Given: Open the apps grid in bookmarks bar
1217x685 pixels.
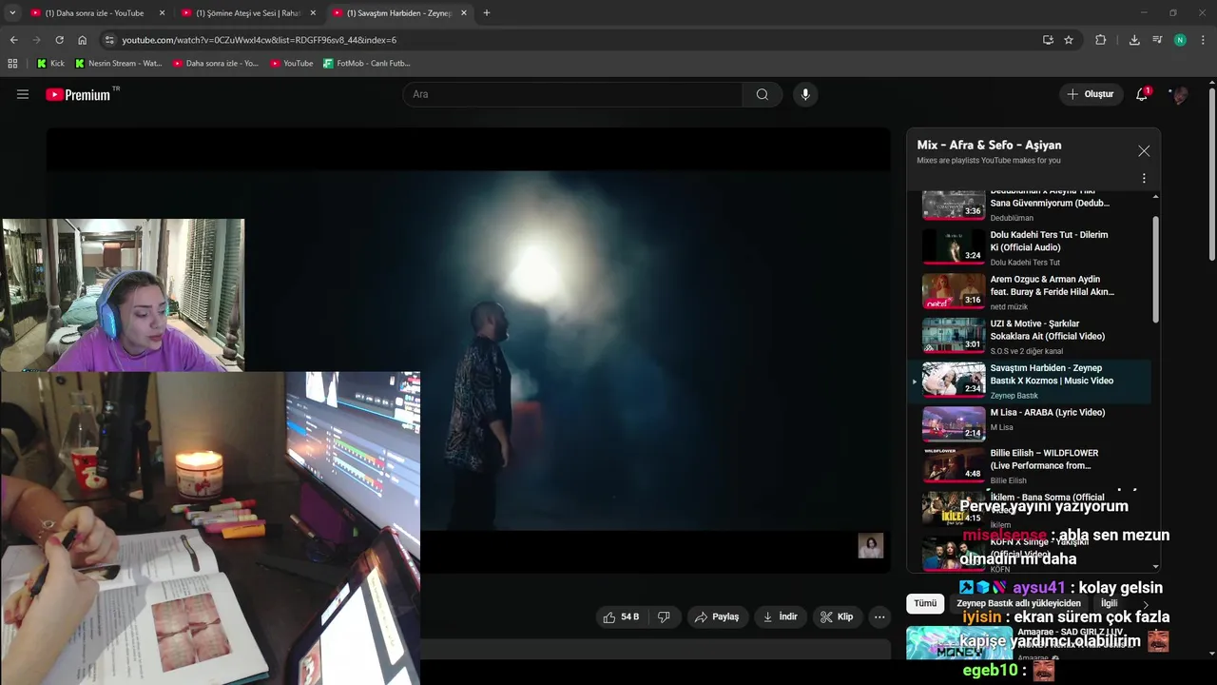Looking at the screenshot, I should click(x=12, y=63).
